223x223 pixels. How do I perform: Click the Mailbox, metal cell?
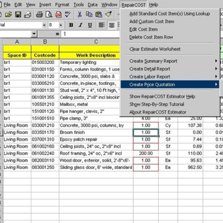(x=90, y=104)
